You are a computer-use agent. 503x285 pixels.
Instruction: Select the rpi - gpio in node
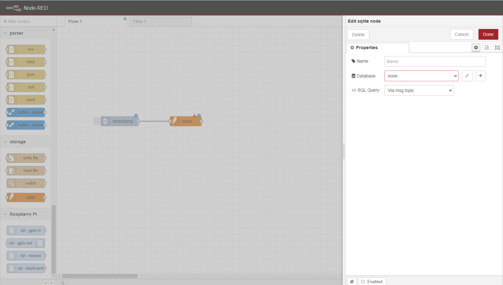(x=26, y=231)
